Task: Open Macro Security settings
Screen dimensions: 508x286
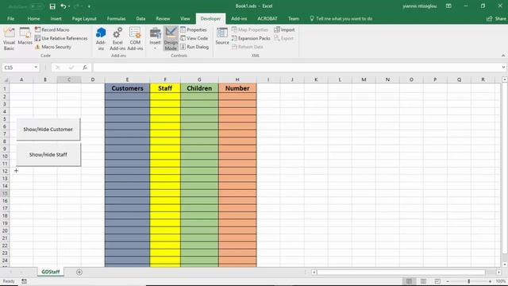Action: point(53,47)
